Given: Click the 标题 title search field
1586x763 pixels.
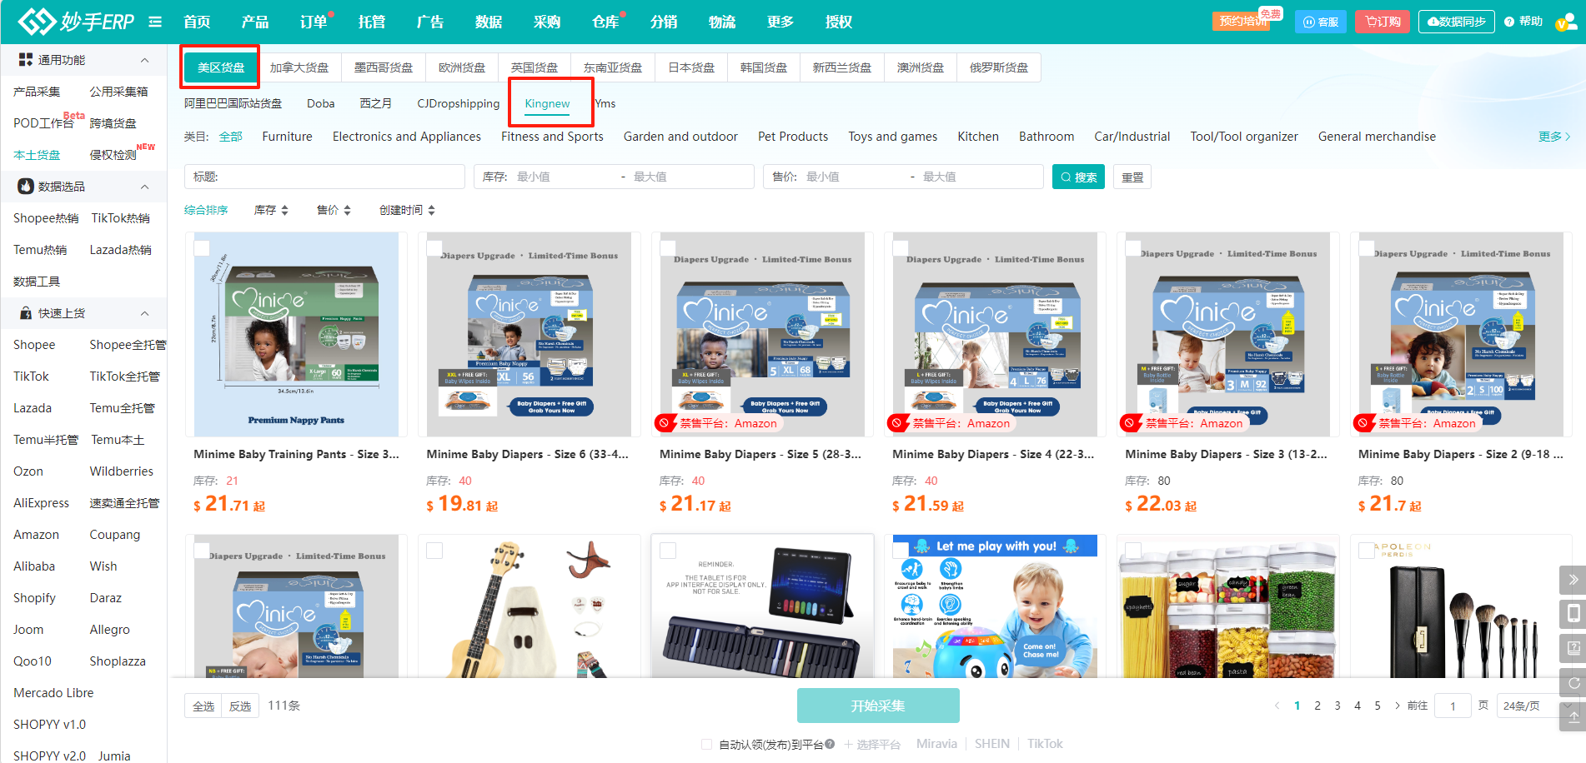Looking at the screenshot, I should pyautogui.click(x=324, y=177).
